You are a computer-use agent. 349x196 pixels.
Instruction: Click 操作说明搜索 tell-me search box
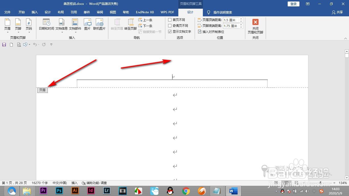coord(219,12)
